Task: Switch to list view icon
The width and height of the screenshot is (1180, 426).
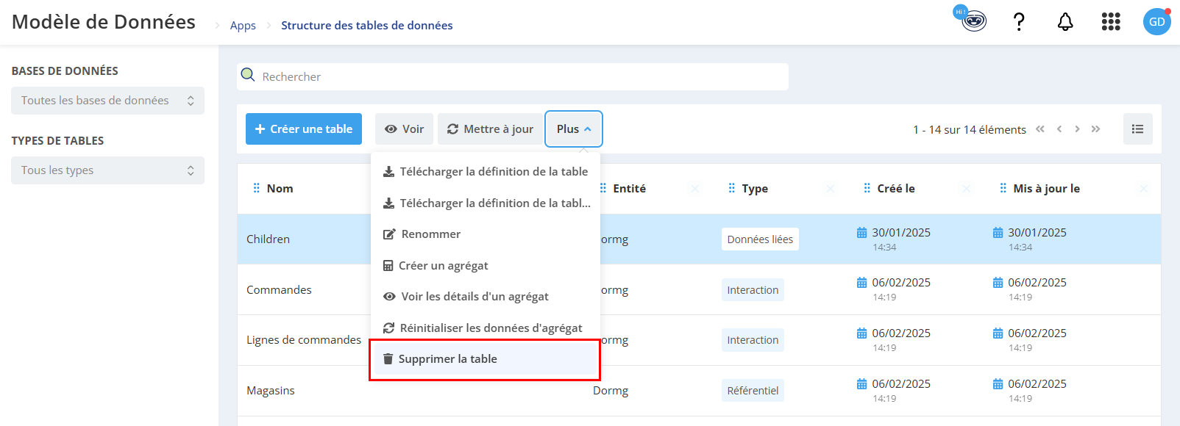Action: (1137, 129)
